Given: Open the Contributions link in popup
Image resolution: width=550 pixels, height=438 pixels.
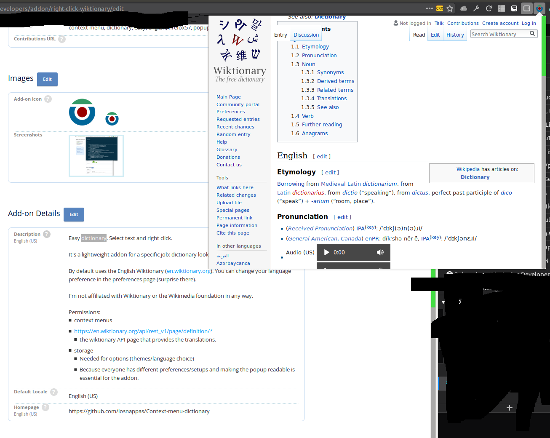Looking at the screenshot, I should (x=463, y=24).
